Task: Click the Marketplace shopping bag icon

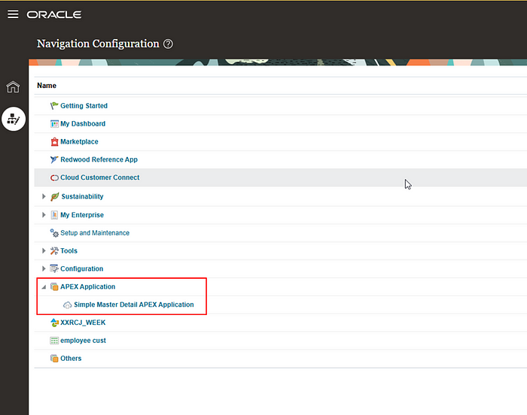Action: tap(54, 141)
